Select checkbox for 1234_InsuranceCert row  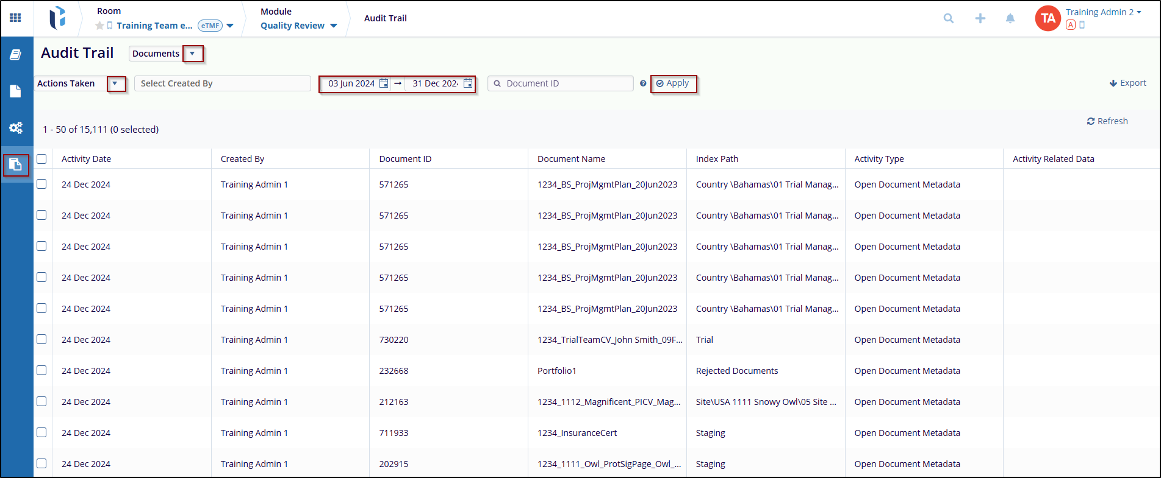[x=41, y=432]
